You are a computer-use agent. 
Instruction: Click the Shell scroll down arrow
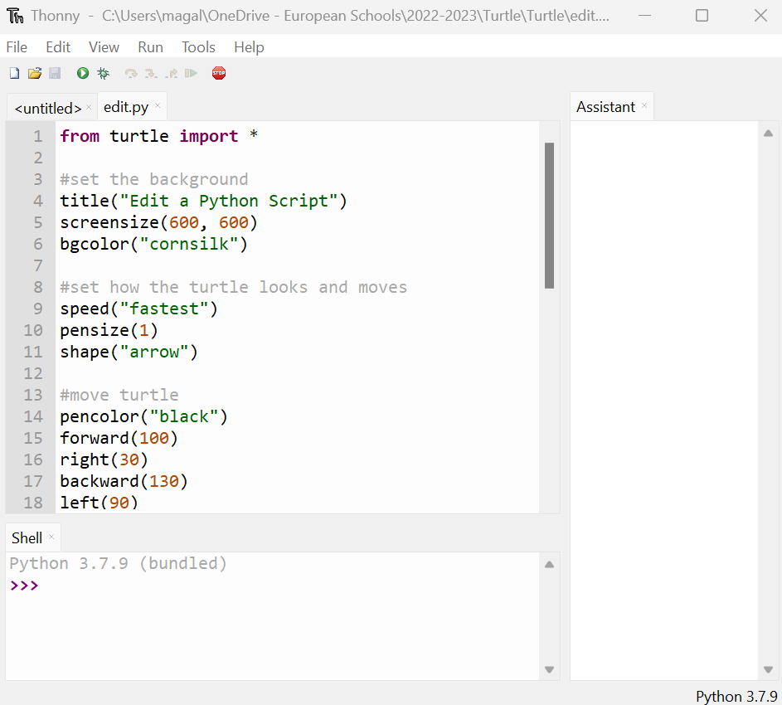tap(550, 669)
